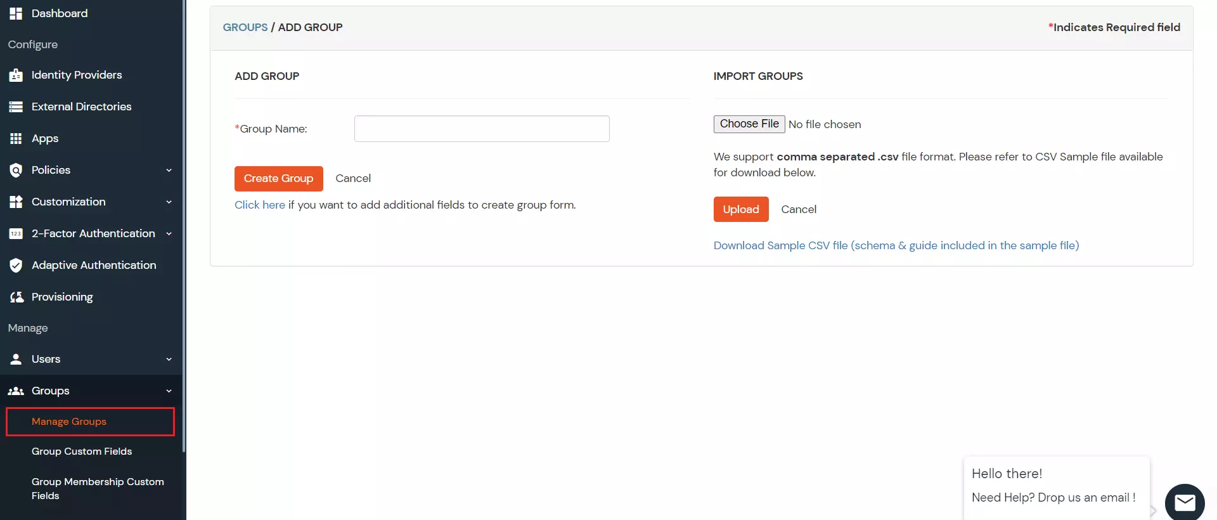
Task: Cancel the Import Groups upload
Action: pos(799,209)
